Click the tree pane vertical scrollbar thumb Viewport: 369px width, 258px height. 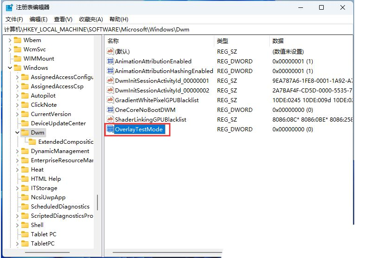pos(97,202)
